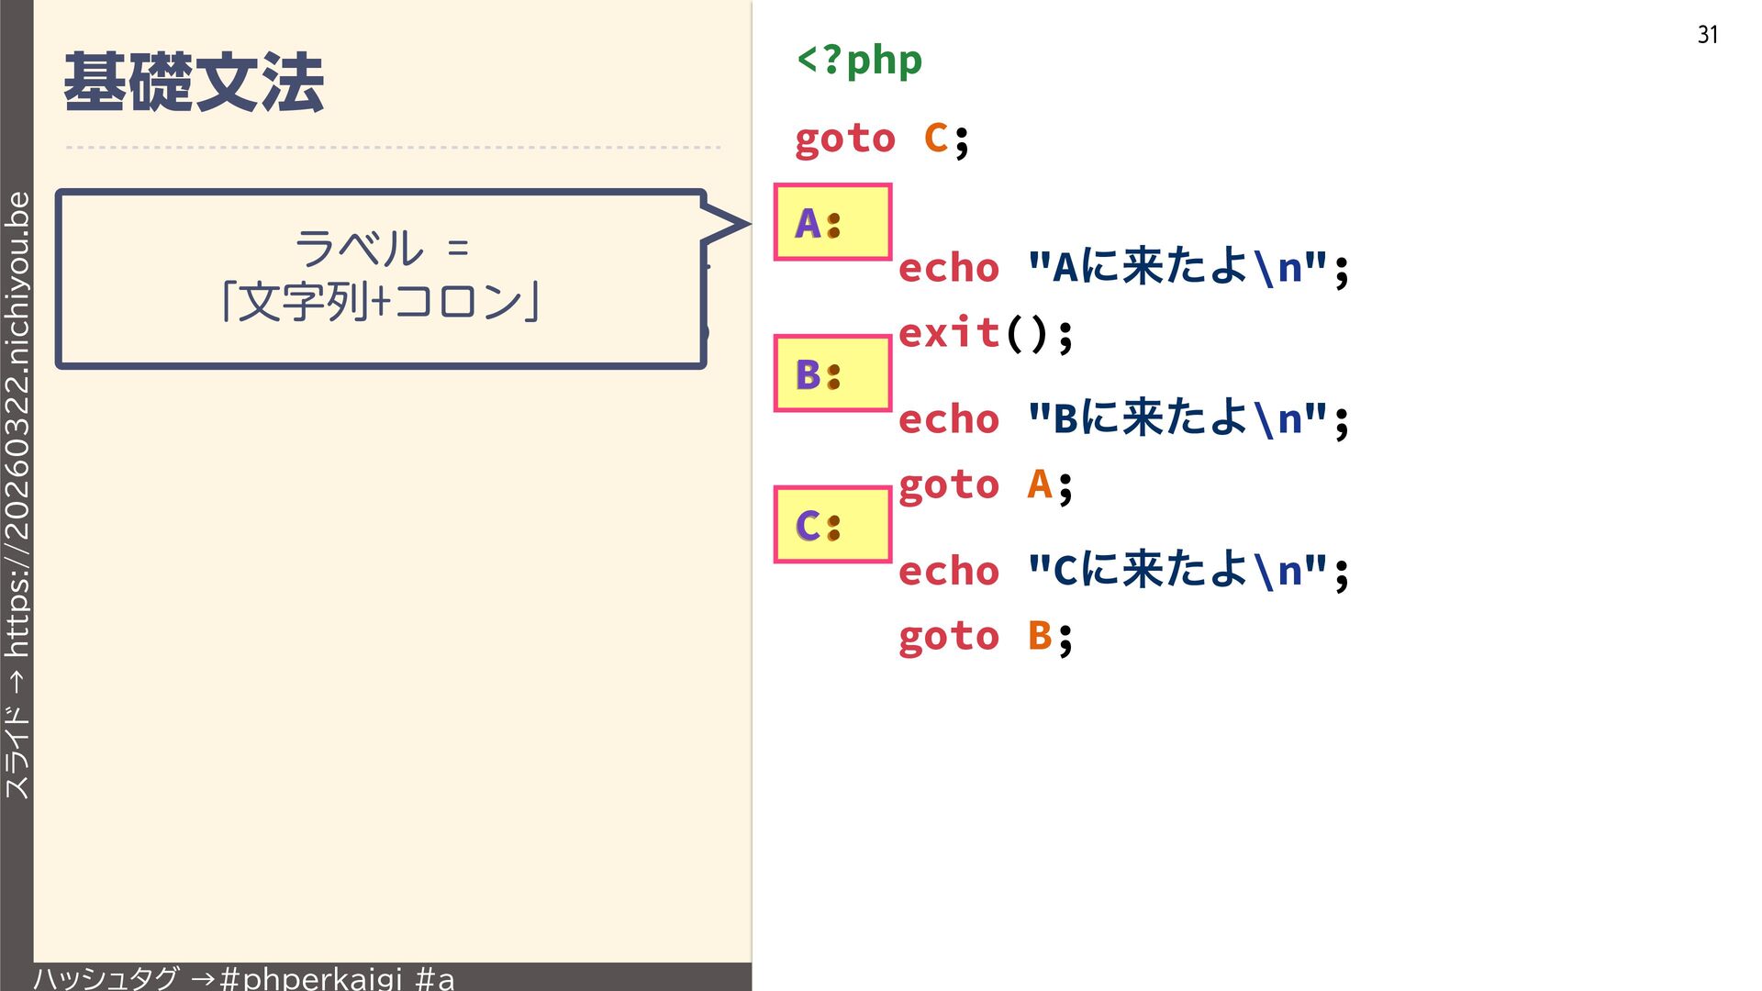Click the 'goto B;' code line

(985, 636)
